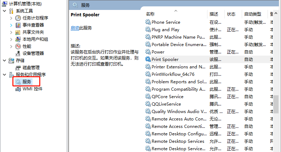Image resolution: width=281 pixels, height=152 pixels.
Task: Open Device Manager from the tree icon
Action: point(18,54)
